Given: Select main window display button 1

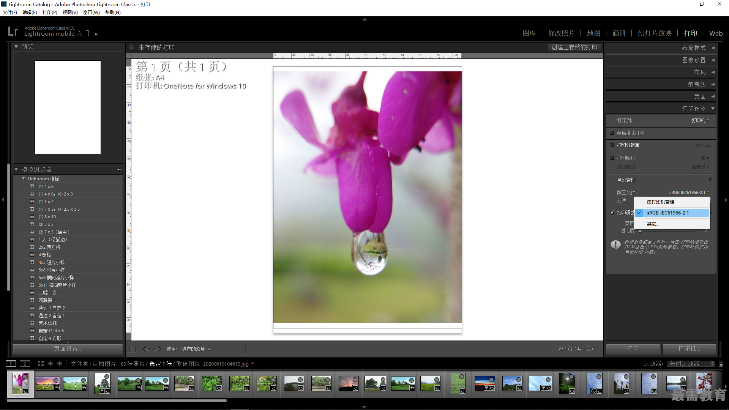Looking at the screenshot, I should (11, 364).
